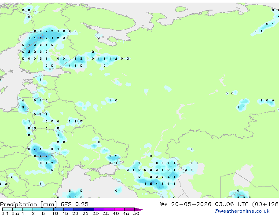Pick the 15–20 mm legend swatch
279x215 pixels.
pyautogui.click(x=69, y=209)
